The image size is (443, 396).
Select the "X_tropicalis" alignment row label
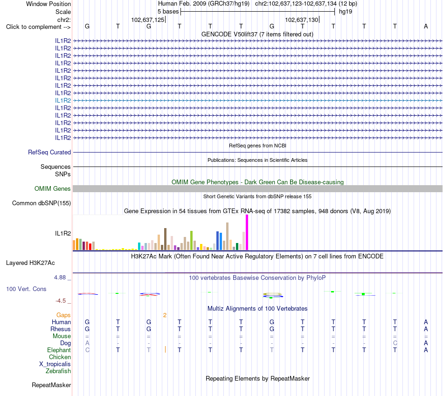tap(55, 364)
